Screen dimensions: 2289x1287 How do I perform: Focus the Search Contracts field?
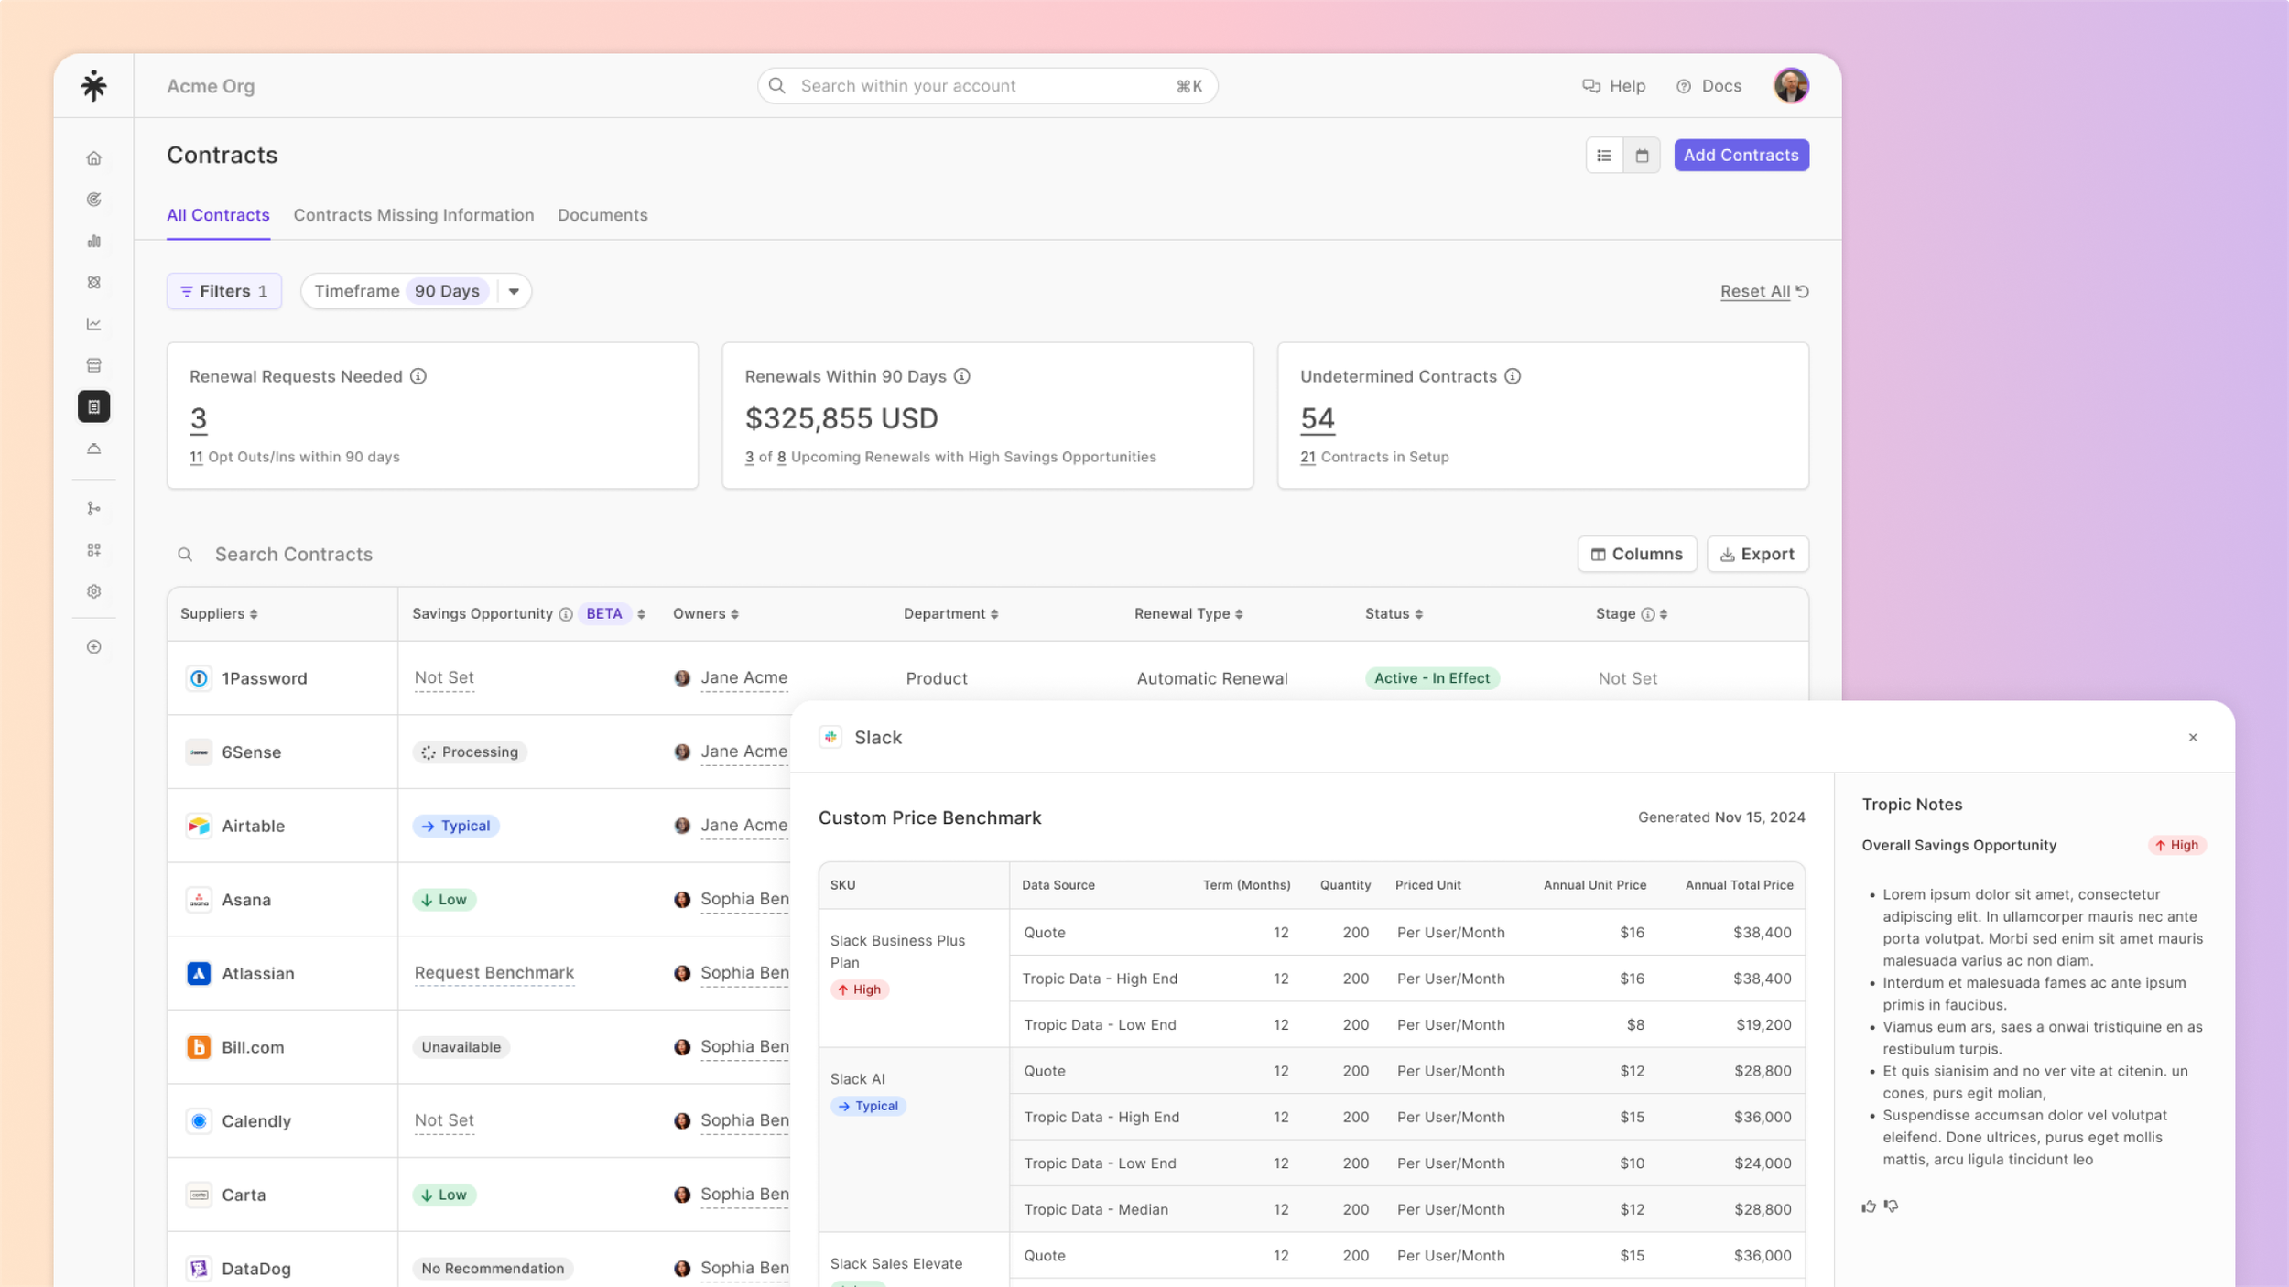coord(293,554)
